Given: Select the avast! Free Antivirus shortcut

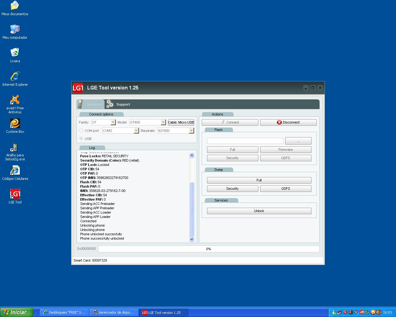Looking at the screenshot, I should pyautogui.click(x=15, y=104).
